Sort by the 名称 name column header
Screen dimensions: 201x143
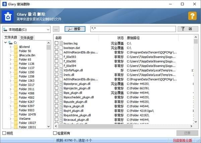(77, 38)
